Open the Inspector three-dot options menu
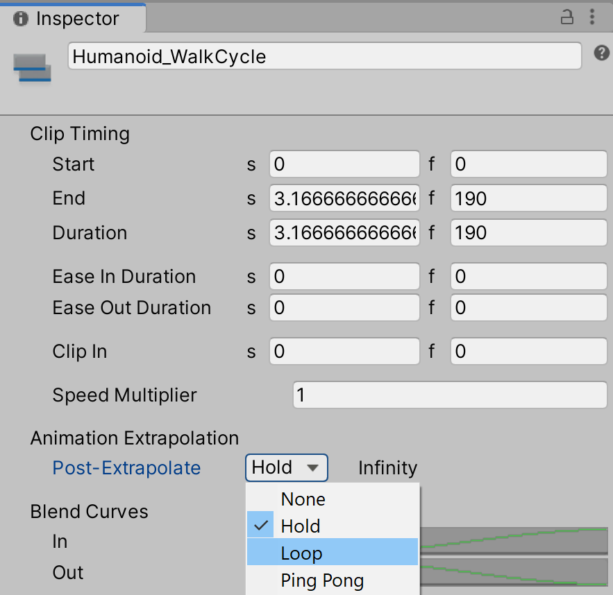The height and width of the screenshot is (595, 613). point(592,17)
